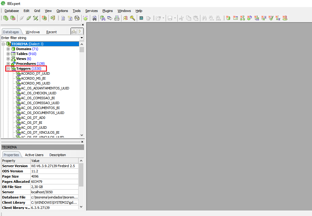Open the filter string dropdown arrow
312x216 pixels.
pyautogui.click(x=82, y=38)
